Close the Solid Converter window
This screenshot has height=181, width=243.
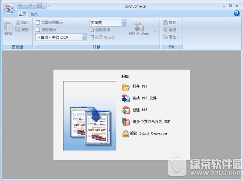tap(237, 6)
